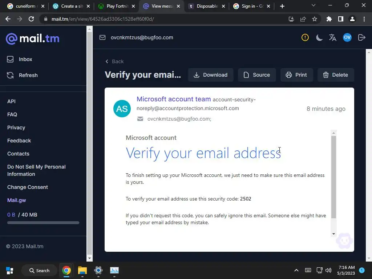Open the OV account avatar menu
372x279 pixels.
(x=347, y=37)
